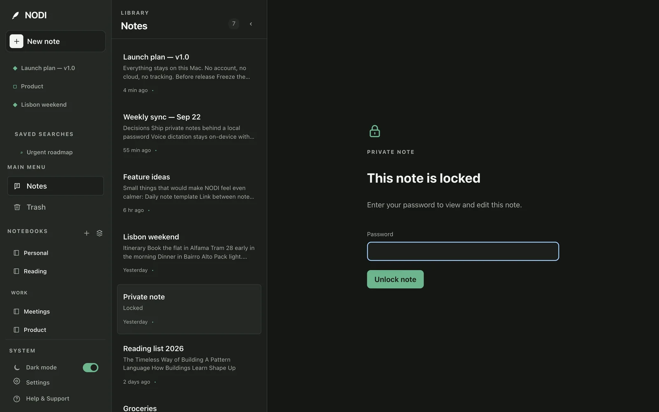Select the Personal notebook label
This screenshot has height=412, width=659.
pos(36,253)
